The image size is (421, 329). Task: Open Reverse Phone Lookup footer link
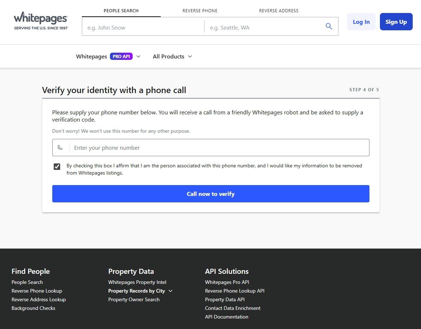37,291
